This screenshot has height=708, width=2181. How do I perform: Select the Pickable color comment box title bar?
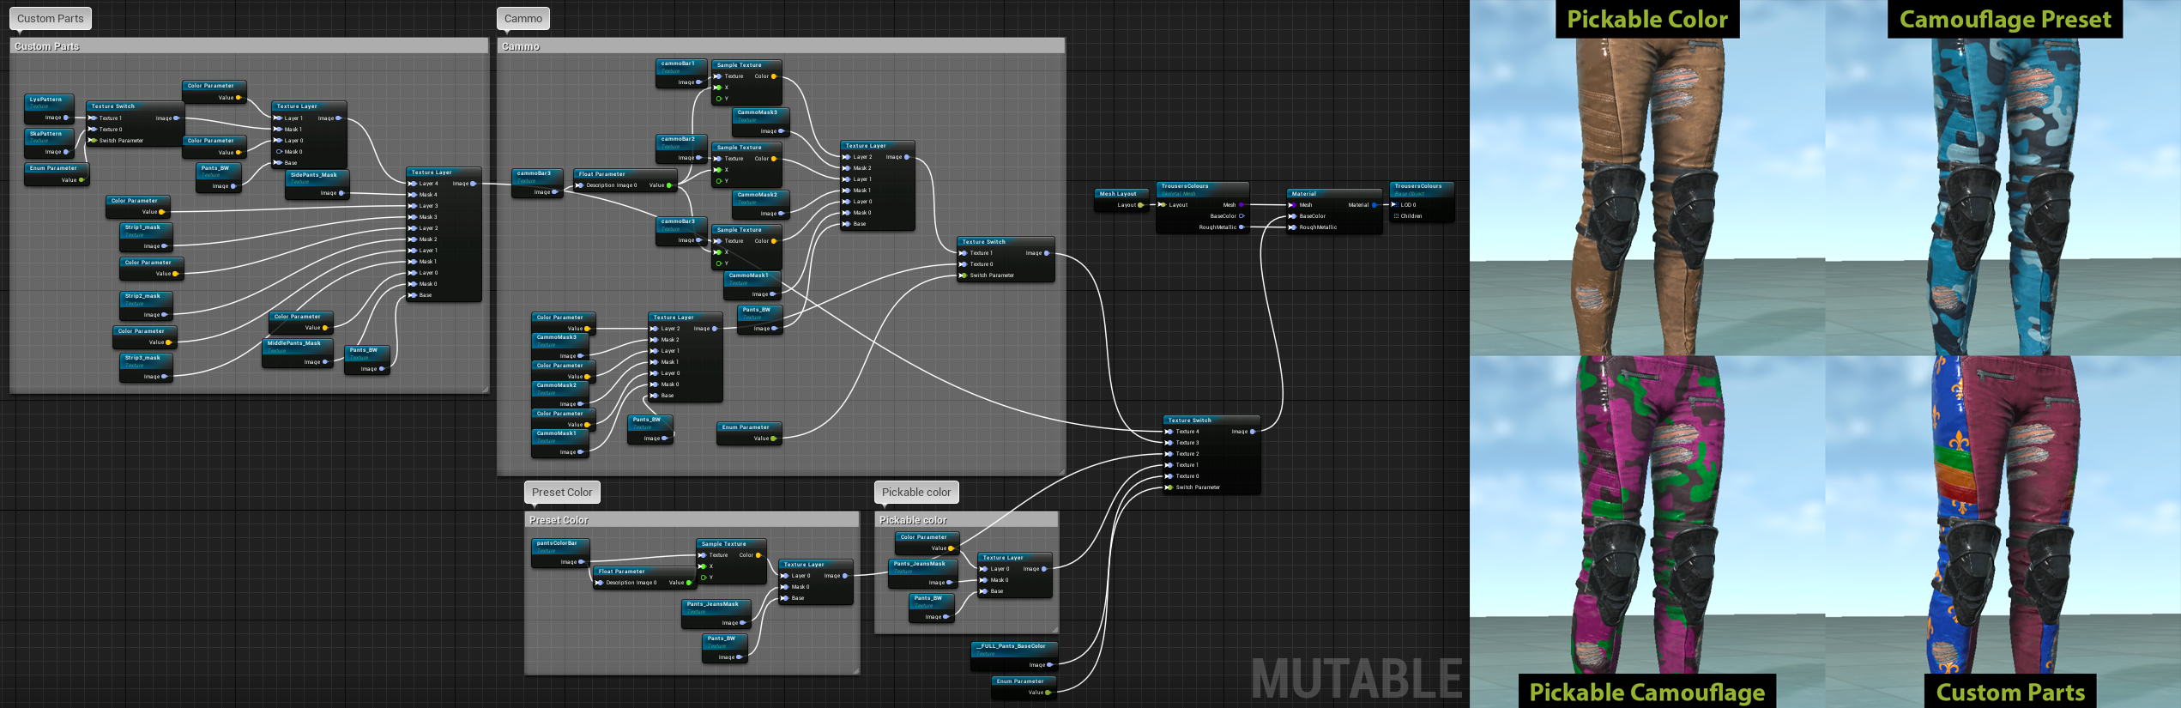(966, 520)
